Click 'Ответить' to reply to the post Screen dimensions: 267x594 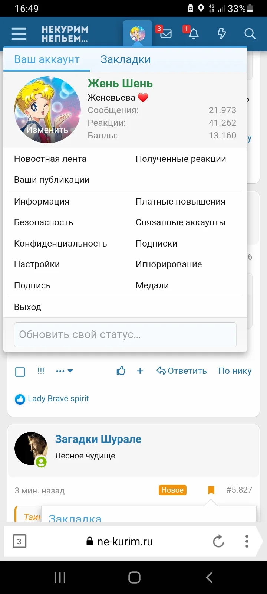181,371
